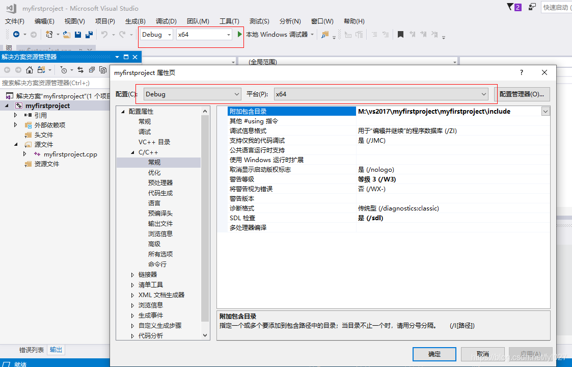Expand the myfirstproject.cpp file node
The image size is (572, 367).
click(24, 154)
